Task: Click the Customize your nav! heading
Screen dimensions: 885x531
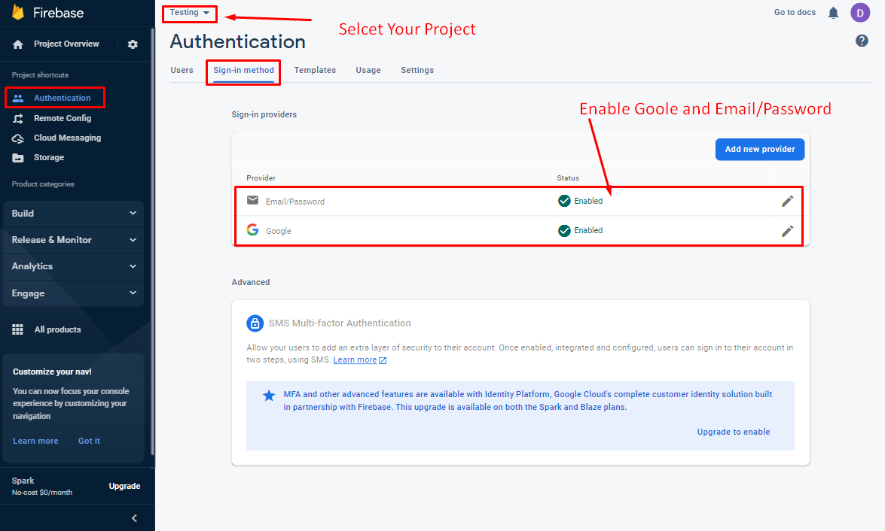Action: click(x=52, y=372)
